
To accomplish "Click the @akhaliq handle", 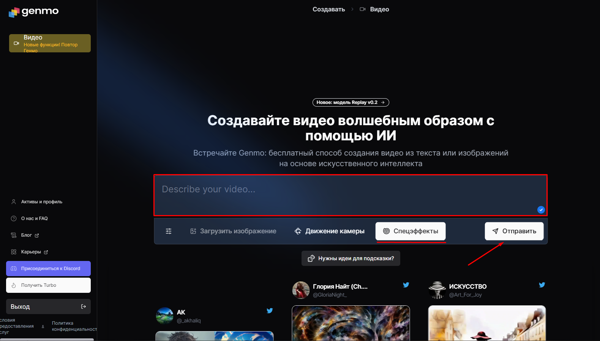I will pyautogui.click(x=189, y=321).
